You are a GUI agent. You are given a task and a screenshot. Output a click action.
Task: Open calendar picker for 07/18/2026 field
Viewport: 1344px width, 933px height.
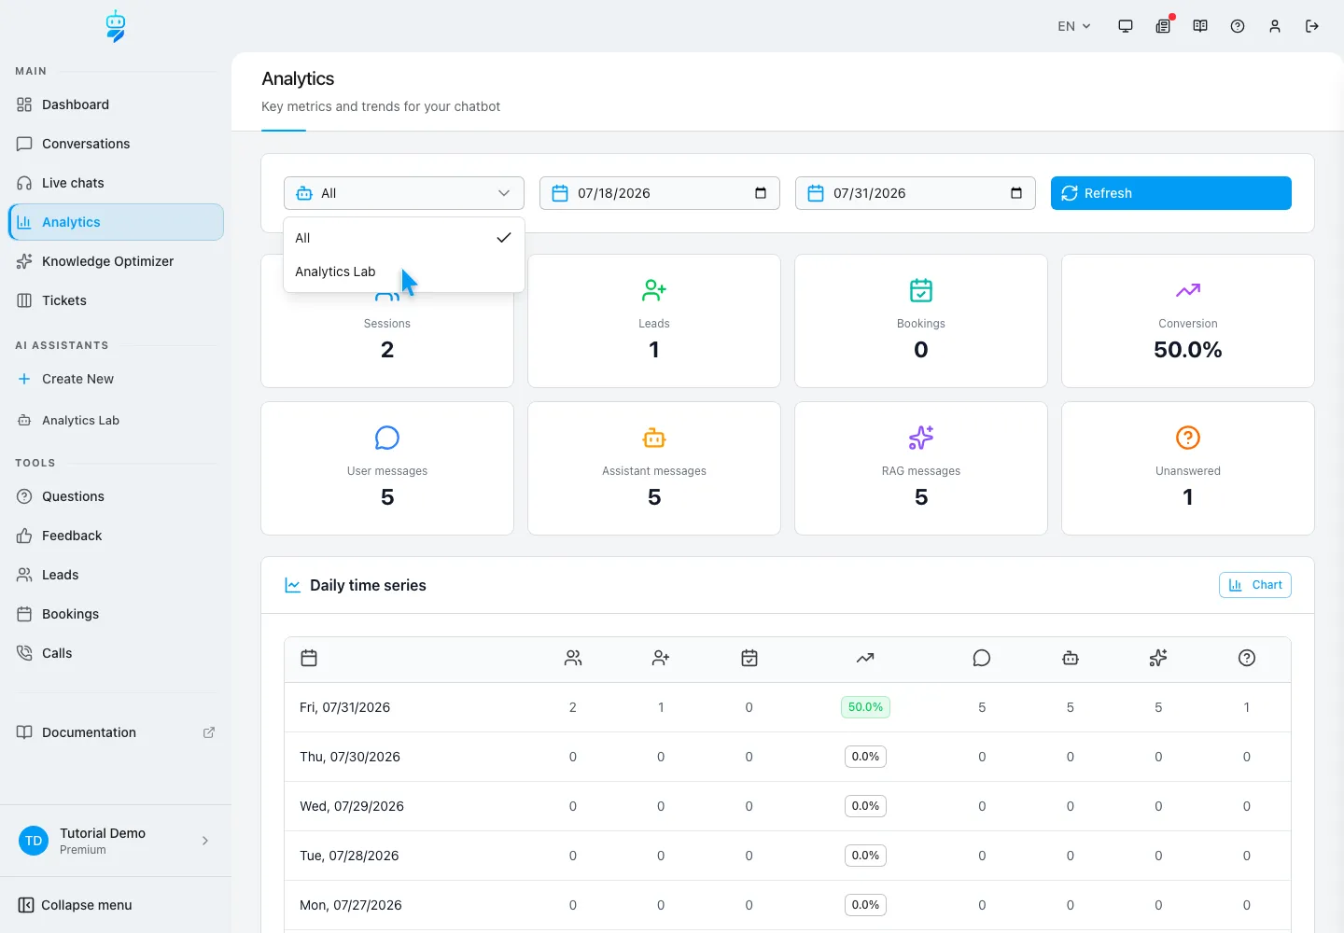click(x=761, y=193)
